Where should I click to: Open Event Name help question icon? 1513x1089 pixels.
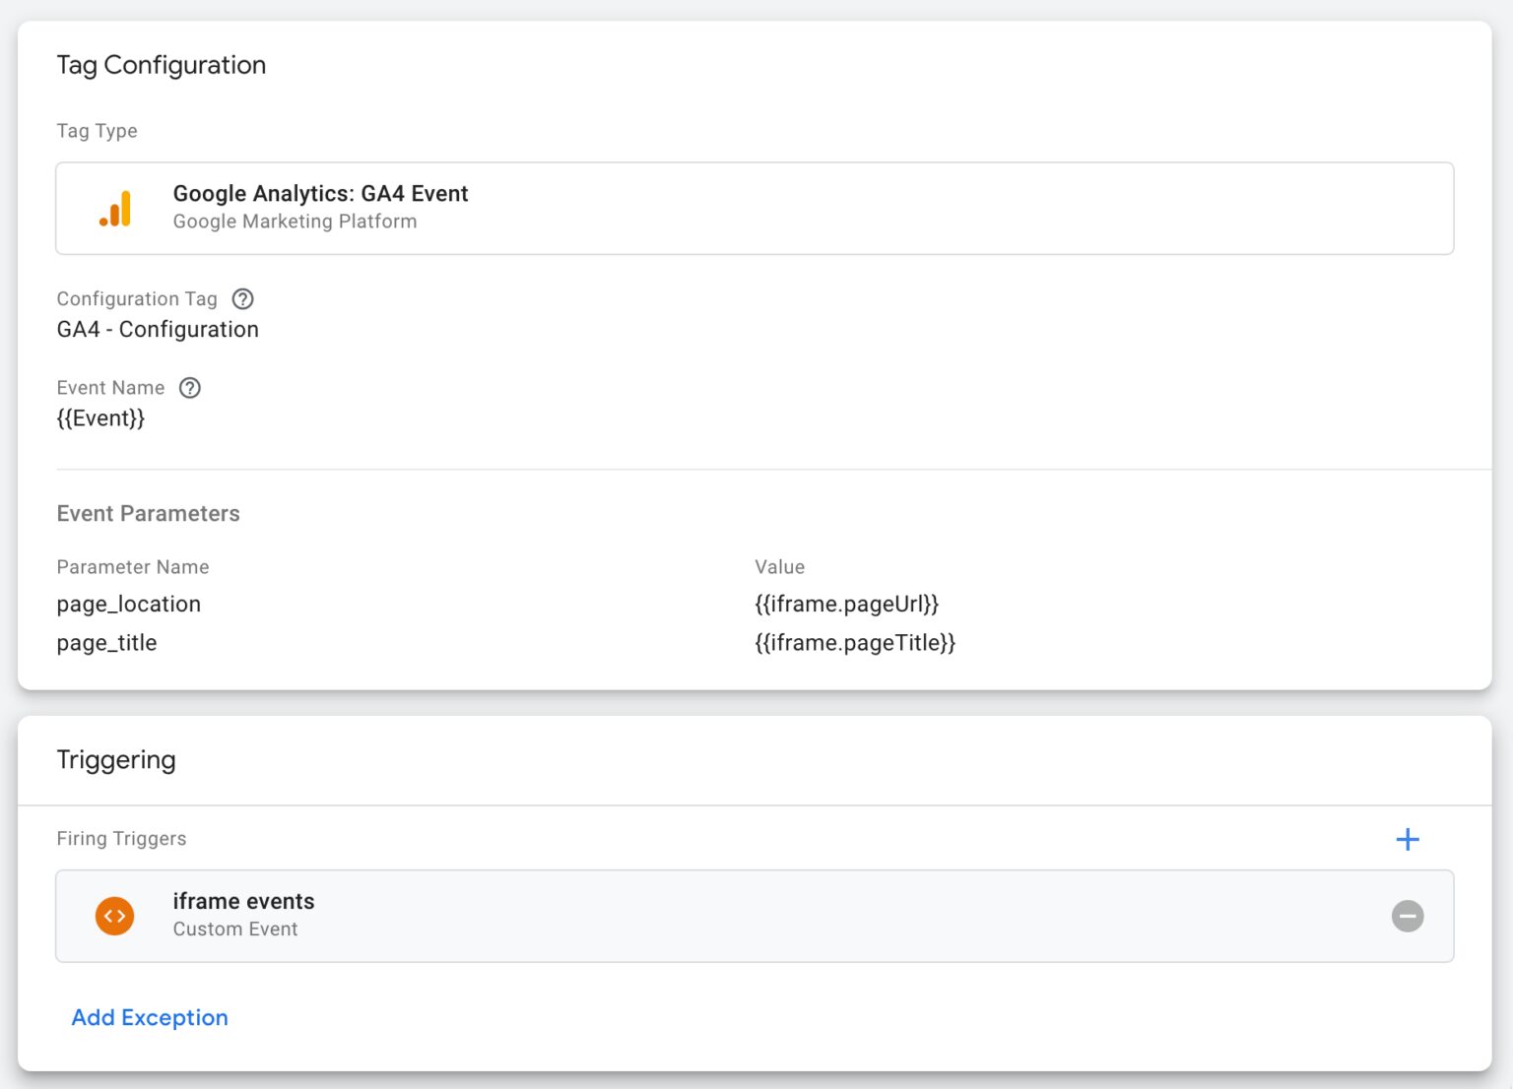190,388
